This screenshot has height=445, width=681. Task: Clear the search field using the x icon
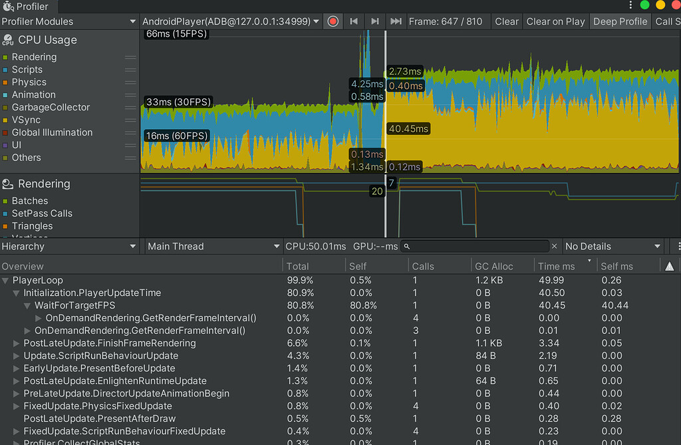tap(554, 246)
